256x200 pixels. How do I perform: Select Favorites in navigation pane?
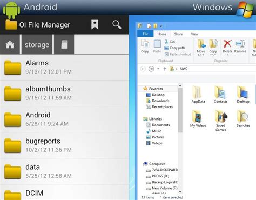(153, 89)
